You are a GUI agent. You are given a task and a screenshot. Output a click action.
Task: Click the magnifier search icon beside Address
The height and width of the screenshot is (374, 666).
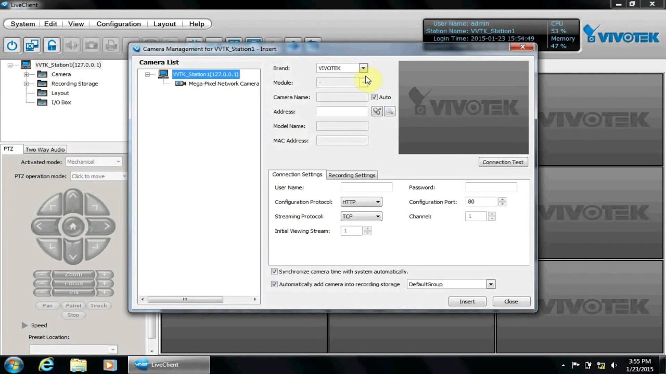coord(389,112)
